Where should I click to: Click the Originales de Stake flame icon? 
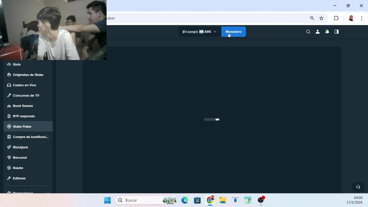pos(9,75)
